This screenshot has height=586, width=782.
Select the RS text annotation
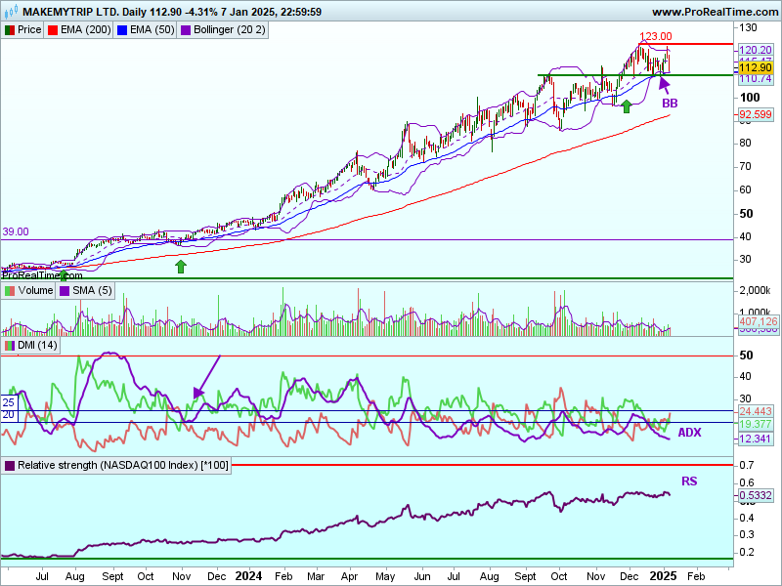(x=689, y=481)
